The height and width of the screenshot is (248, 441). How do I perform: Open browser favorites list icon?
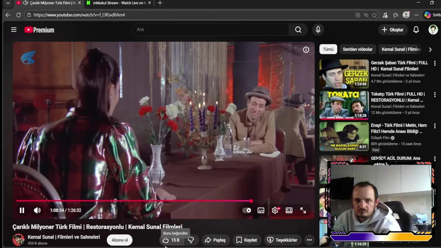click(x=396, y=15)
